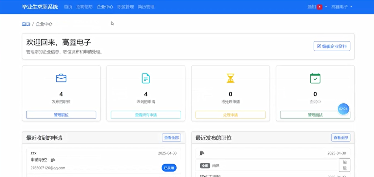Open the 查看全部 for recently received applications
Screen dimensions: 374x177
tap(171, 138)
